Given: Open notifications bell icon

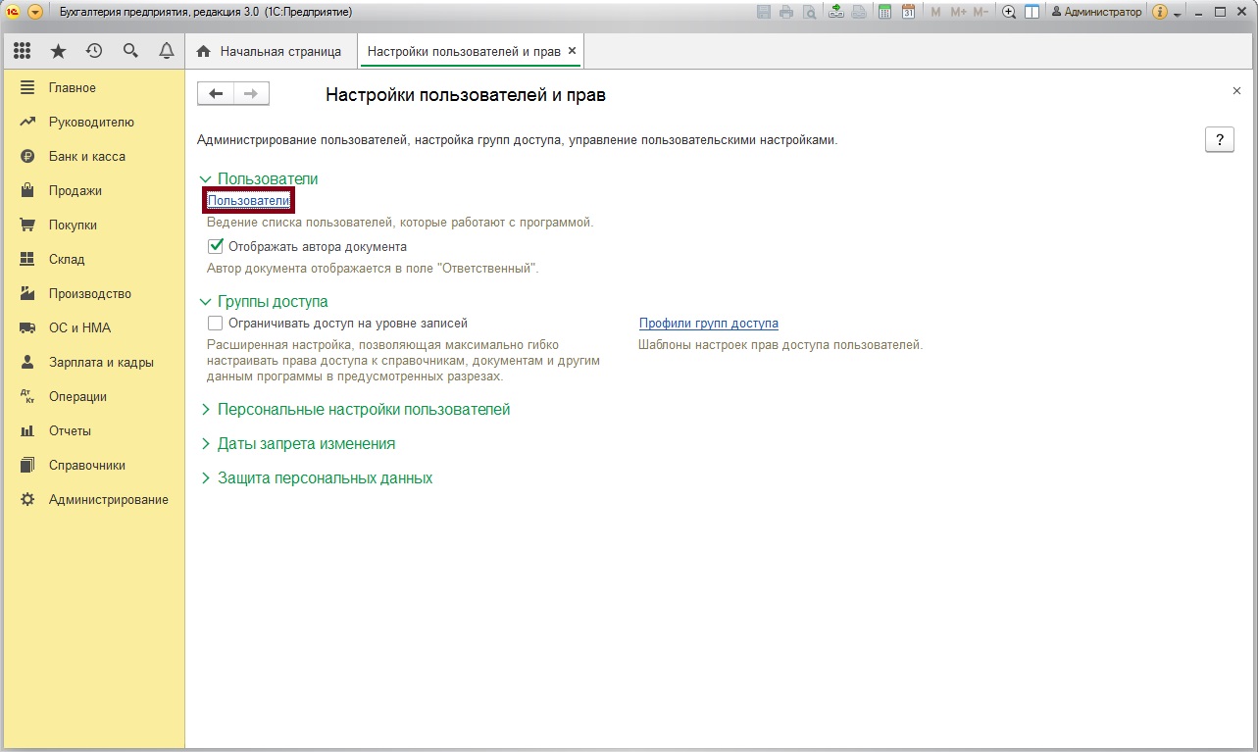Looking at the screenshot, I should tap(166, 51).
